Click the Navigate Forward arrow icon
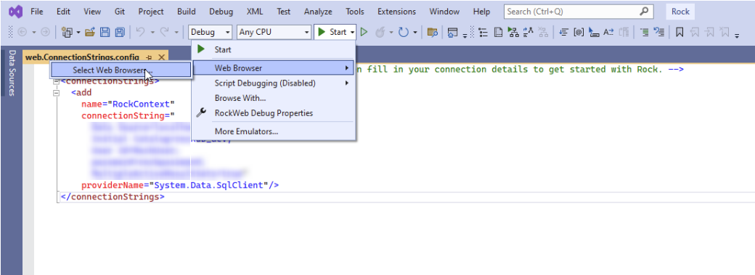 (45, 32)
